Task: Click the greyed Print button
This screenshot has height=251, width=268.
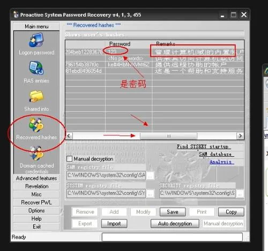Action: point(202,212)
